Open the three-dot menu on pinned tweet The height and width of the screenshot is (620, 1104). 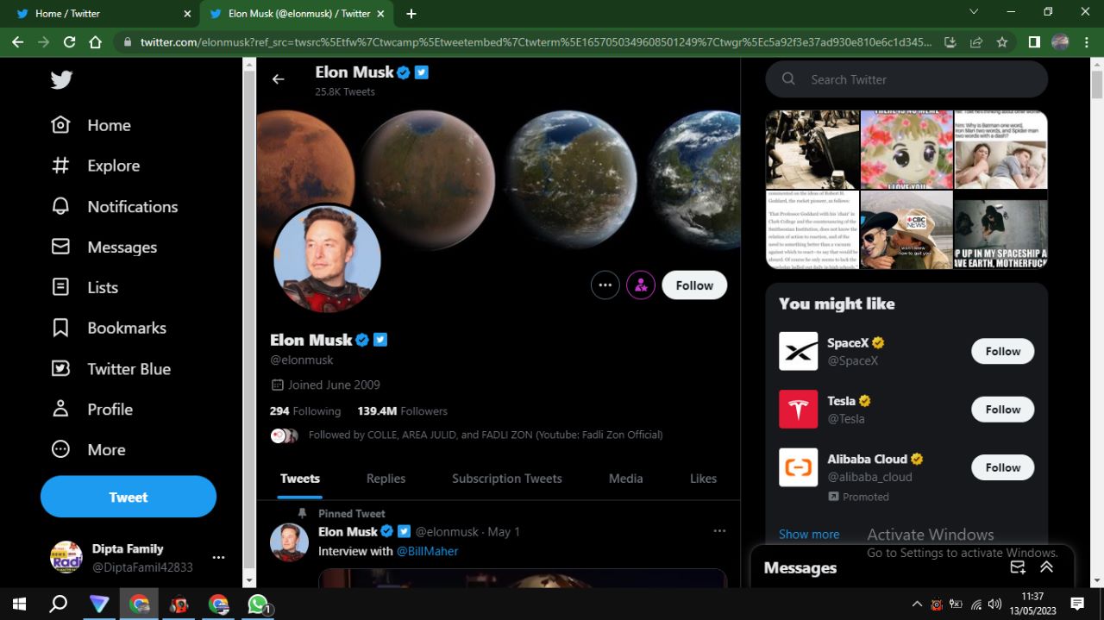click(719, 531)
